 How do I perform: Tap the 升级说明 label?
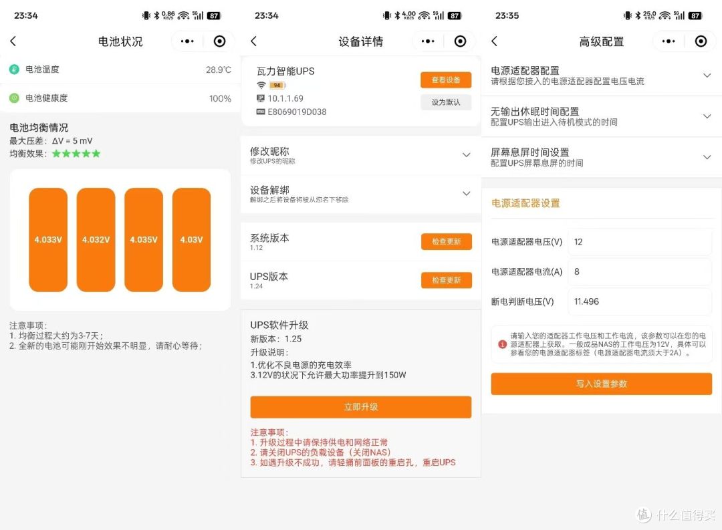tap(269, 352)
